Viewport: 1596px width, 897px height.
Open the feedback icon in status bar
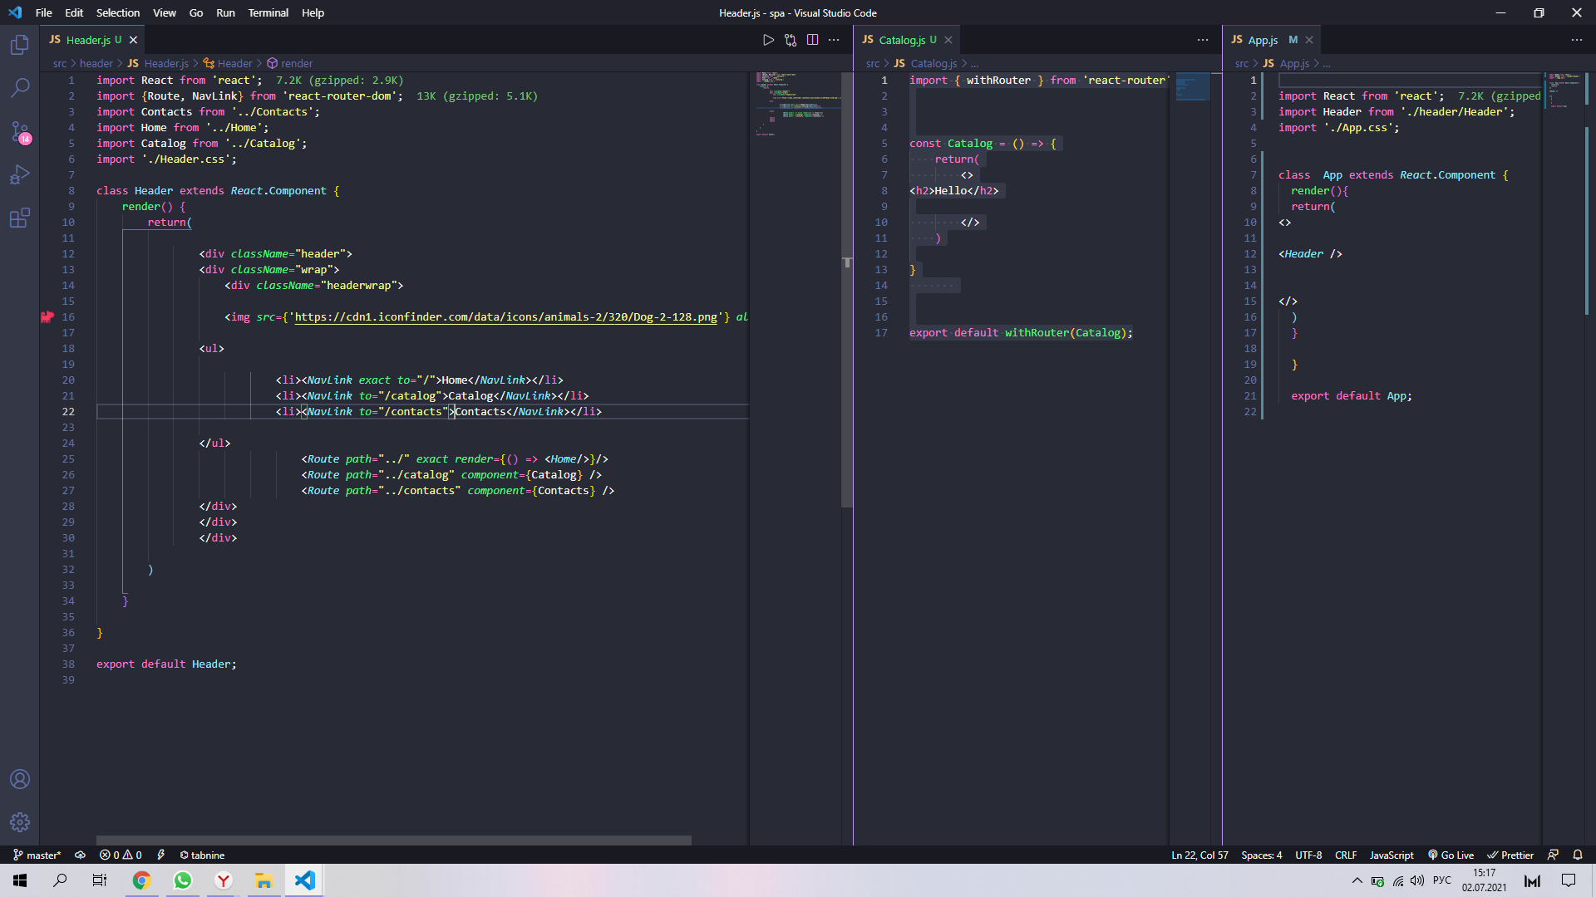click(x=1553, y=855)
